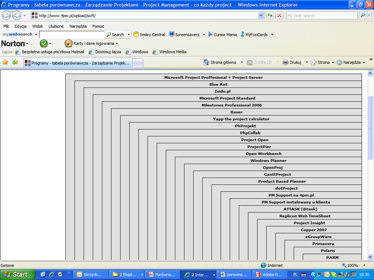Stop loading with the red X icon
This screenshot has height=280, width=374.
pyautogui.click(x=279, y=15)
